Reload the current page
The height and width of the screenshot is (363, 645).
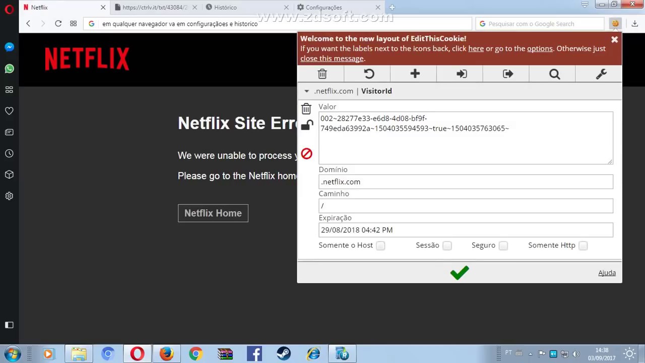click(x=58, y=23)
